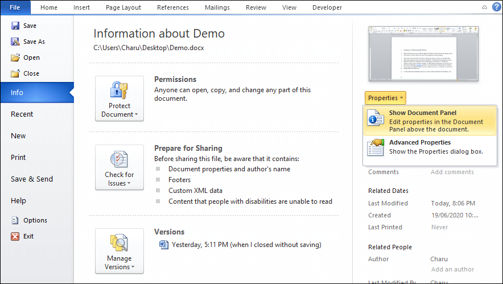Click Options label in sidebar
Viewport: 503px width, 284px height.
coord(35,220)
